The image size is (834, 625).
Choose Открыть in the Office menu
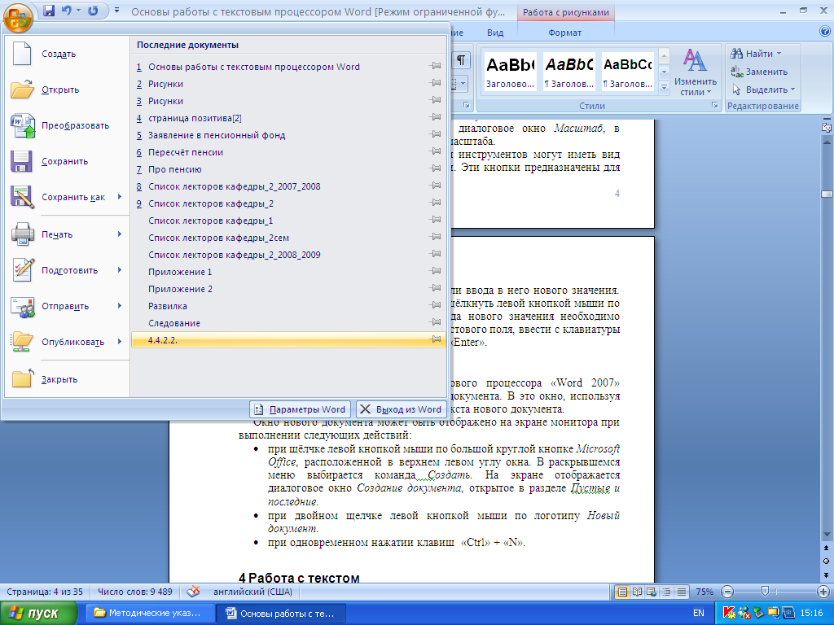pyautogui.click(x=67, y=90)
